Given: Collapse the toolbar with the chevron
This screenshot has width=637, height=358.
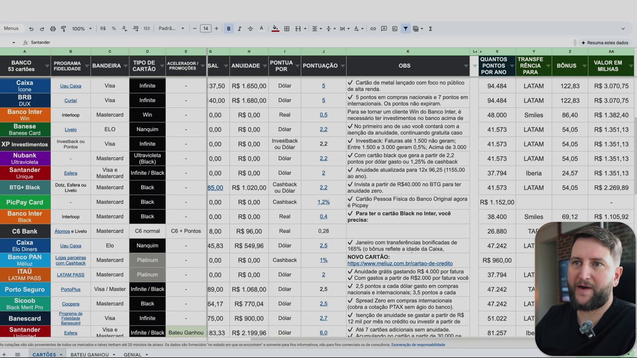Looking at the screenshot, I should click(x=623, y=29).
